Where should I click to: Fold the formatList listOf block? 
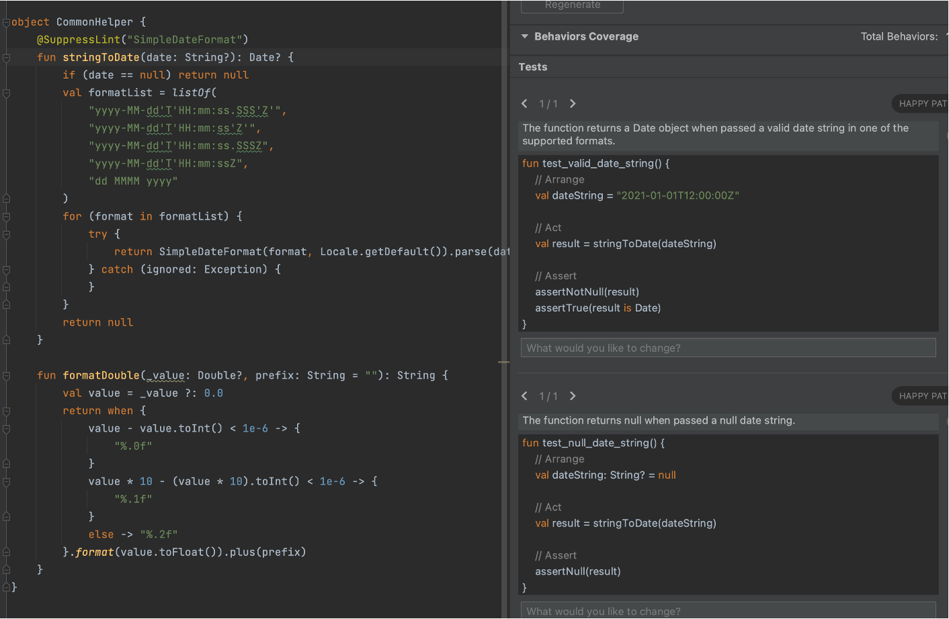(x=7, y=93)
